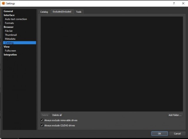
Task: Toggle Always exclude CD/DVD drives checkbox
Action: click(x=42, y=125)
